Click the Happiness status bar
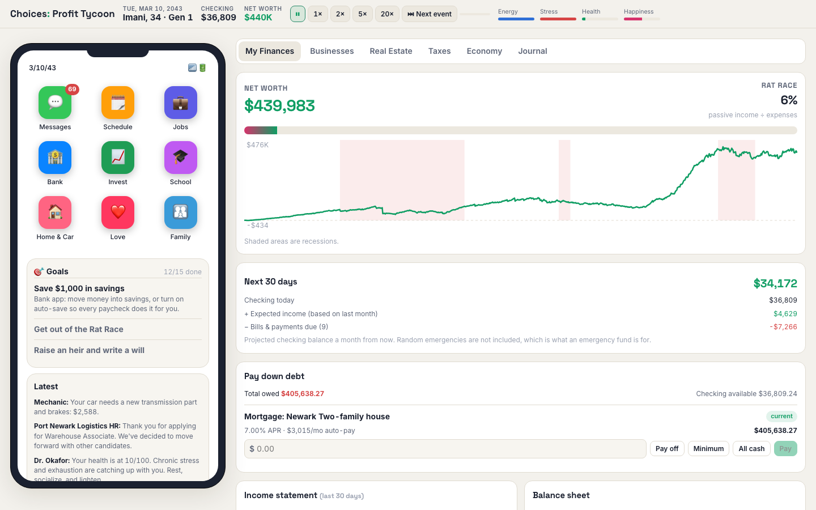 click(x=642, y=19)
